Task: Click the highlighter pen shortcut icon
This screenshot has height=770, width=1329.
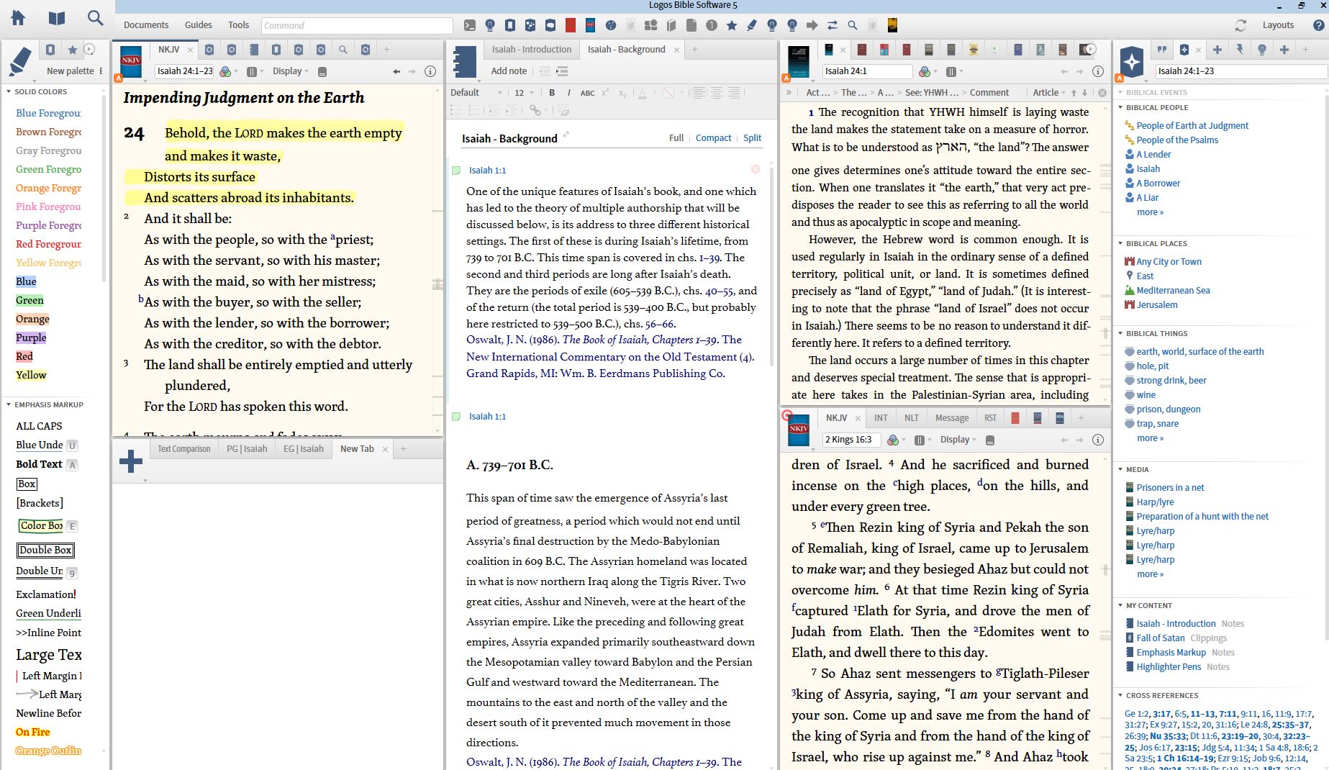Action: [x=752, y=25]
